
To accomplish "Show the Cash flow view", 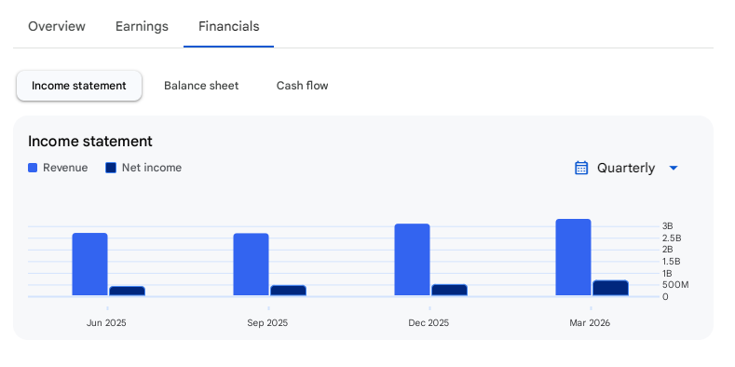I will coord(303,86).
